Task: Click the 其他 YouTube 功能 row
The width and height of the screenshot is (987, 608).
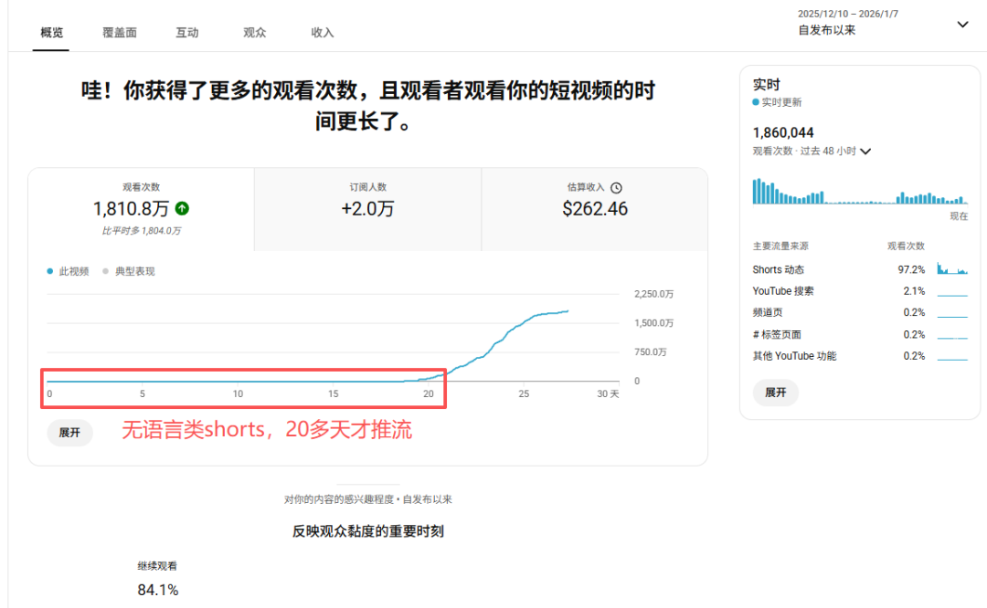Action: click(x=860, y=356)
